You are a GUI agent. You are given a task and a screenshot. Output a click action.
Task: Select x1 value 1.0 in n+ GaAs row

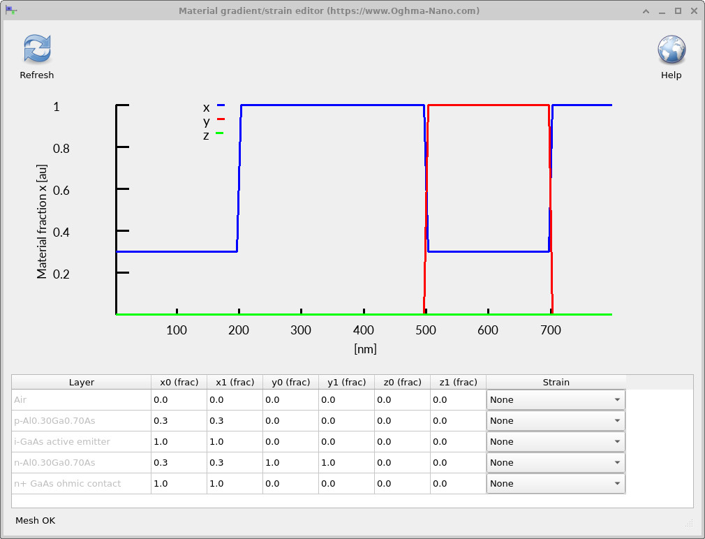tap(235, 483)
